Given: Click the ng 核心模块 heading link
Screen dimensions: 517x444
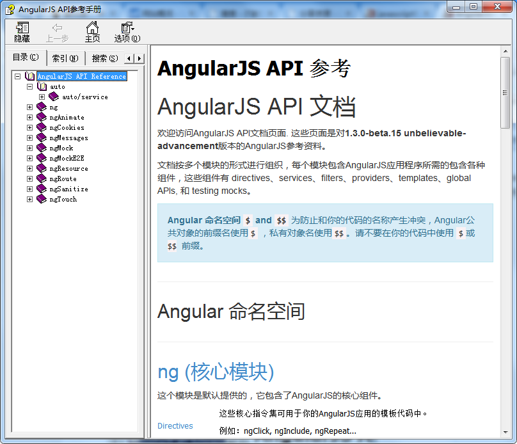Looking at the screenshot, I should pyautogui.click(x=216, y=371).
